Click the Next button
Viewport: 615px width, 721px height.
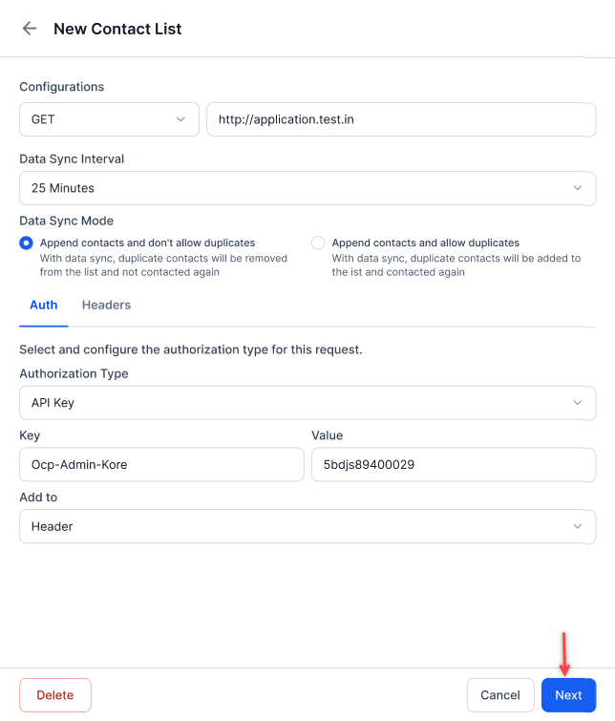click(568, 695)
